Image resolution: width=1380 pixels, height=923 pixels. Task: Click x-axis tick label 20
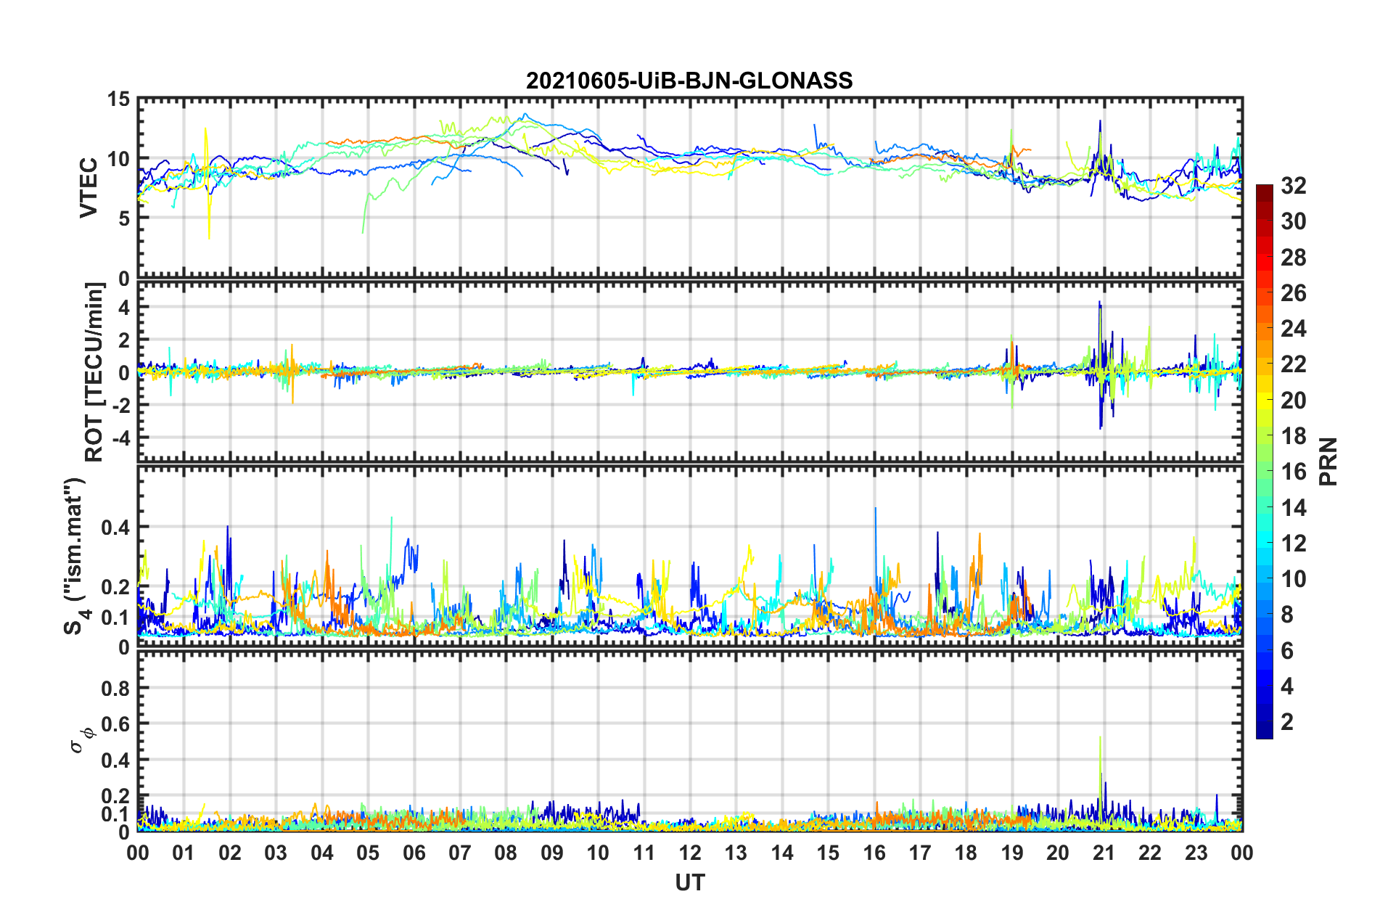pyautogui.click(x=1058, y=853)
